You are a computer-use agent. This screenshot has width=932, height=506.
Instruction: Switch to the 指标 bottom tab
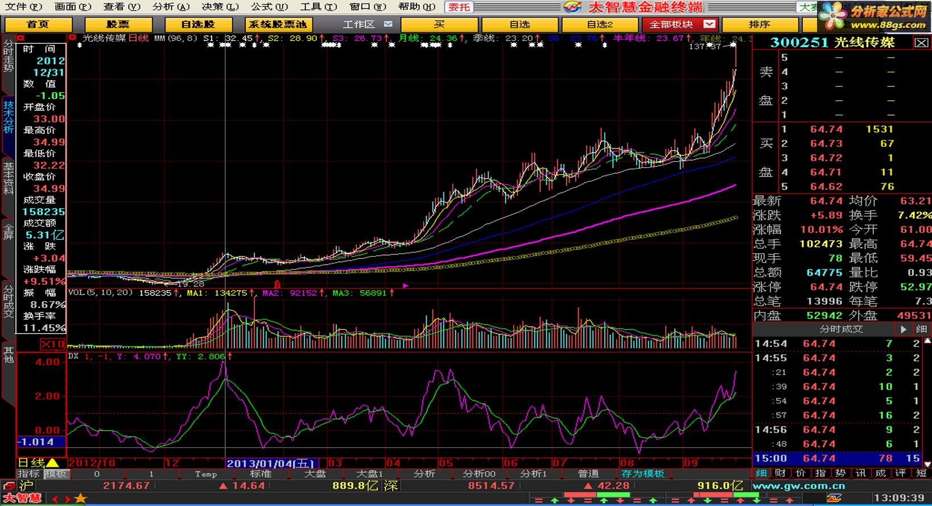click(x=28, y=474)
